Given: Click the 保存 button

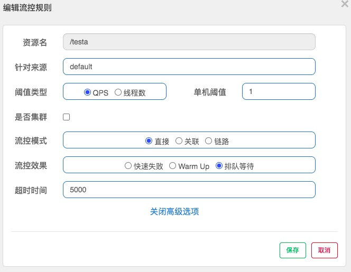Looking at the screenshot, I should point(292,250).
